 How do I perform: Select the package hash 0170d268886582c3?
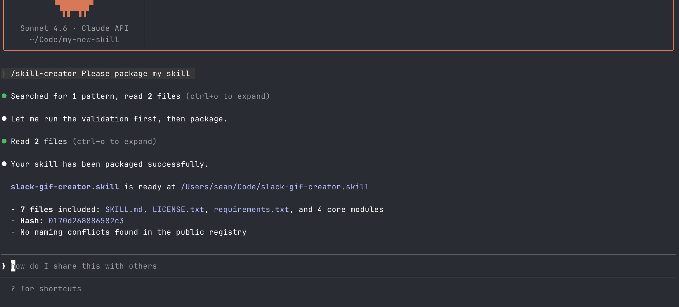point(86,220)
